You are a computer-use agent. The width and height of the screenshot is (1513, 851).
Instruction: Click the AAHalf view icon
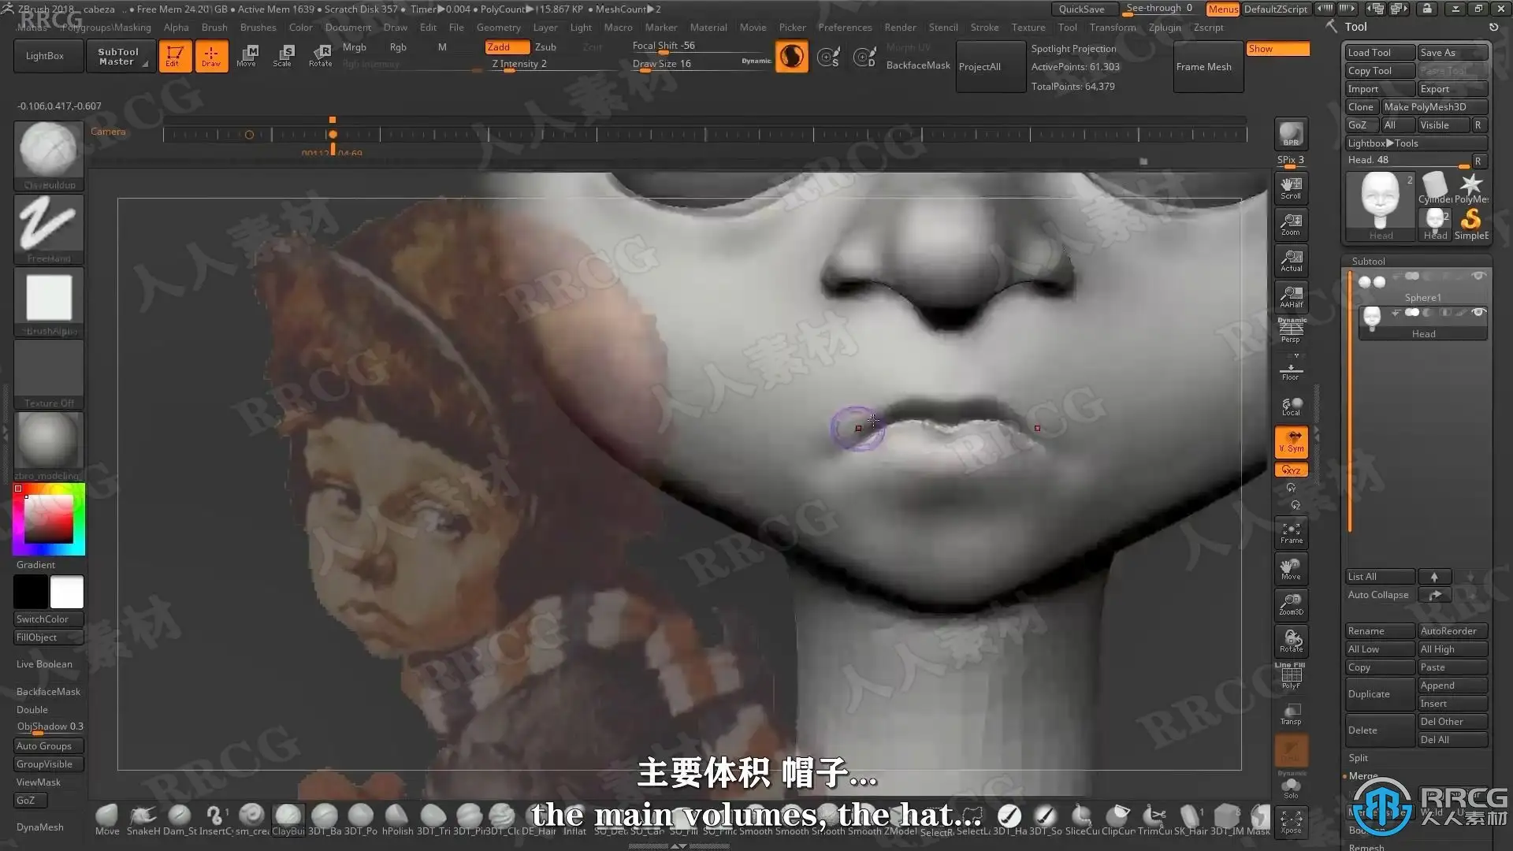1291,296
